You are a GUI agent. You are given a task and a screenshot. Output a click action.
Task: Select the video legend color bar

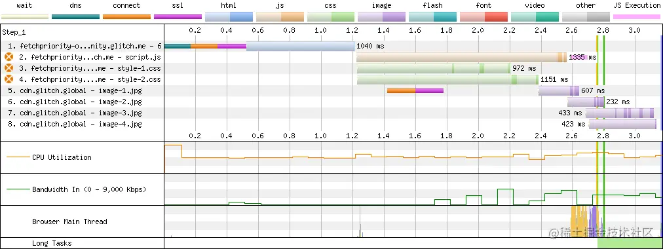535,17
